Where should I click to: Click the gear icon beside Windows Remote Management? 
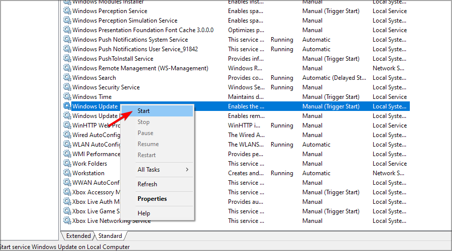click(x=67, y=68)
